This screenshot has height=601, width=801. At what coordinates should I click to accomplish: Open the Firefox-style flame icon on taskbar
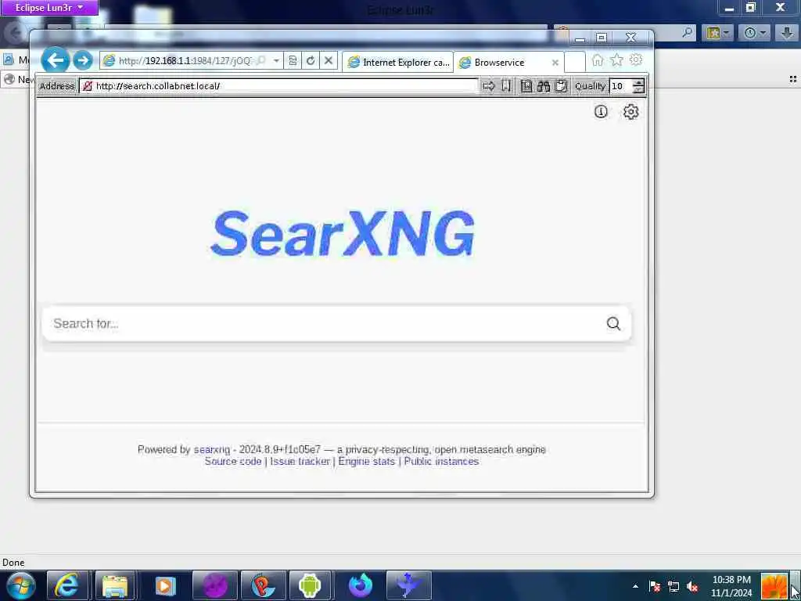point(360,585)
